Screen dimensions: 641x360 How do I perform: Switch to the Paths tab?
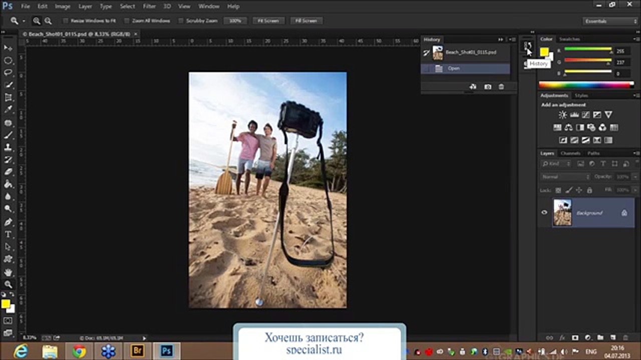[594, 153]
